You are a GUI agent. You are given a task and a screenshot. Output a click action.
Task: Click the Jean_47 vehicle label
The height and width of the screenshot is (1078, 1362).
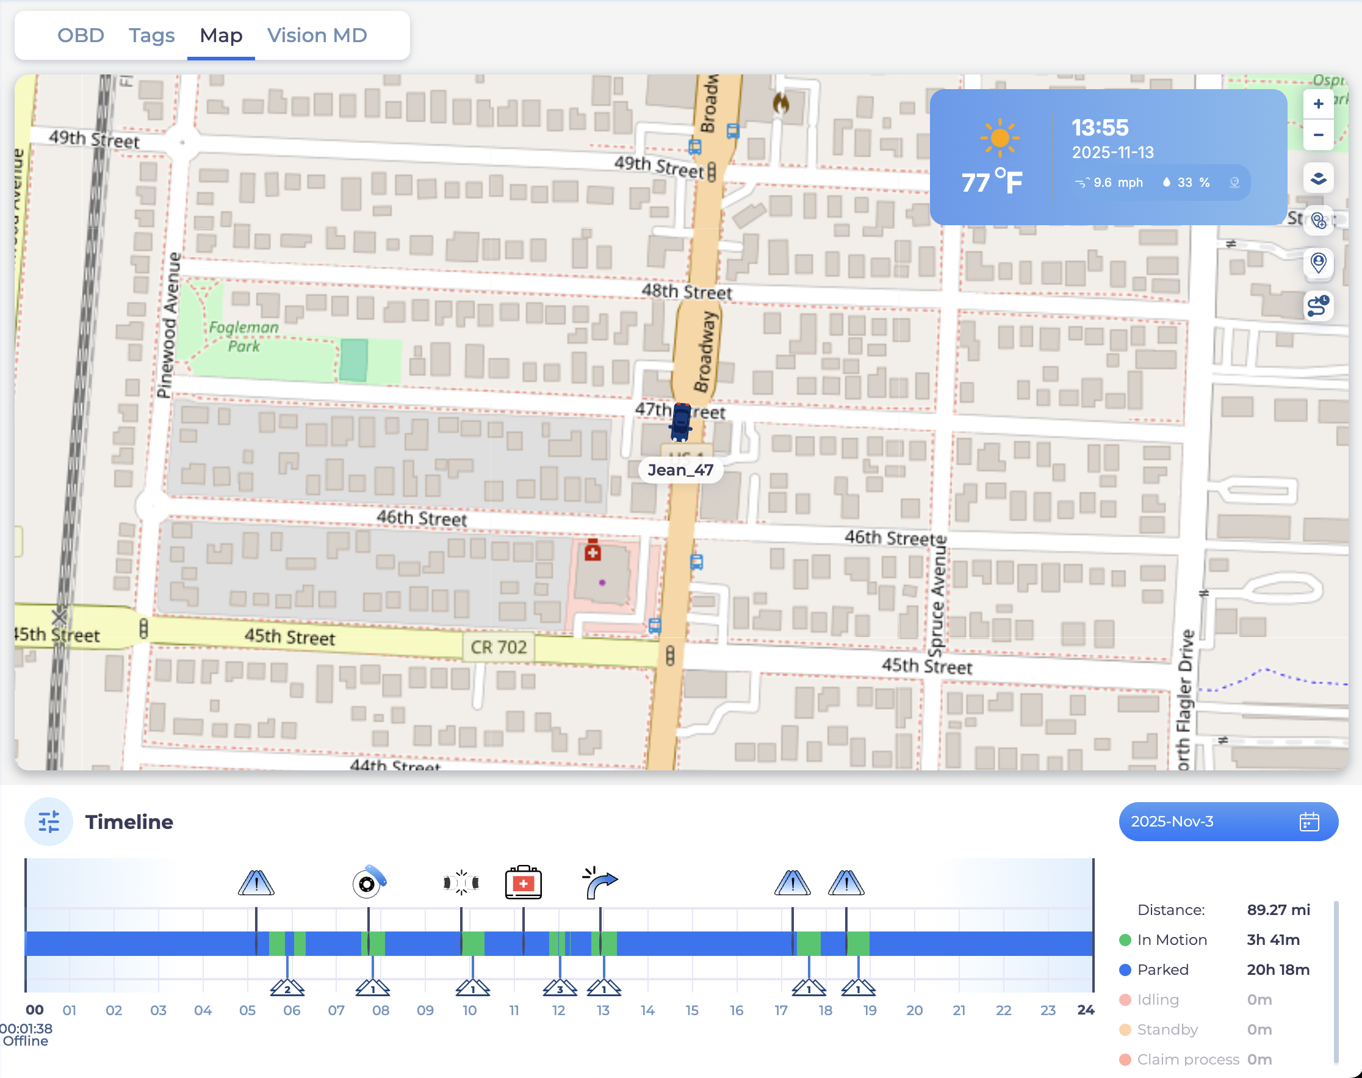coord(680,469)
